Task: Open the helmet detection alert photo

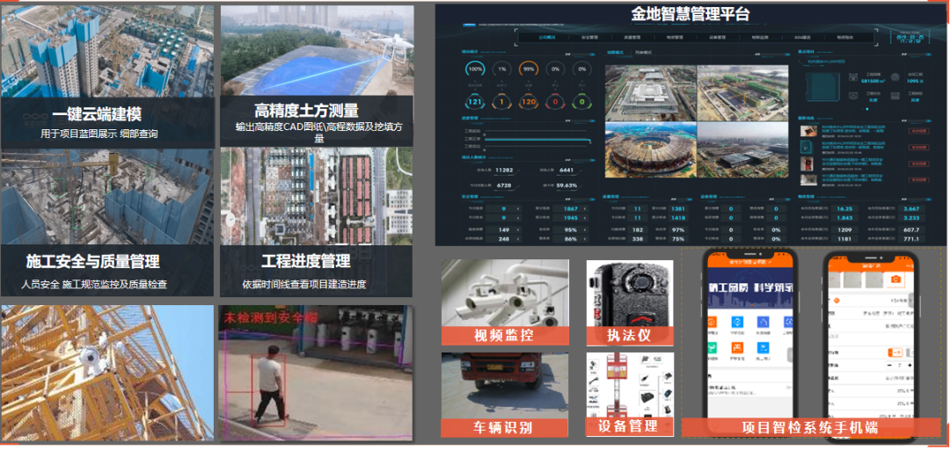Action: click(316, 372)
